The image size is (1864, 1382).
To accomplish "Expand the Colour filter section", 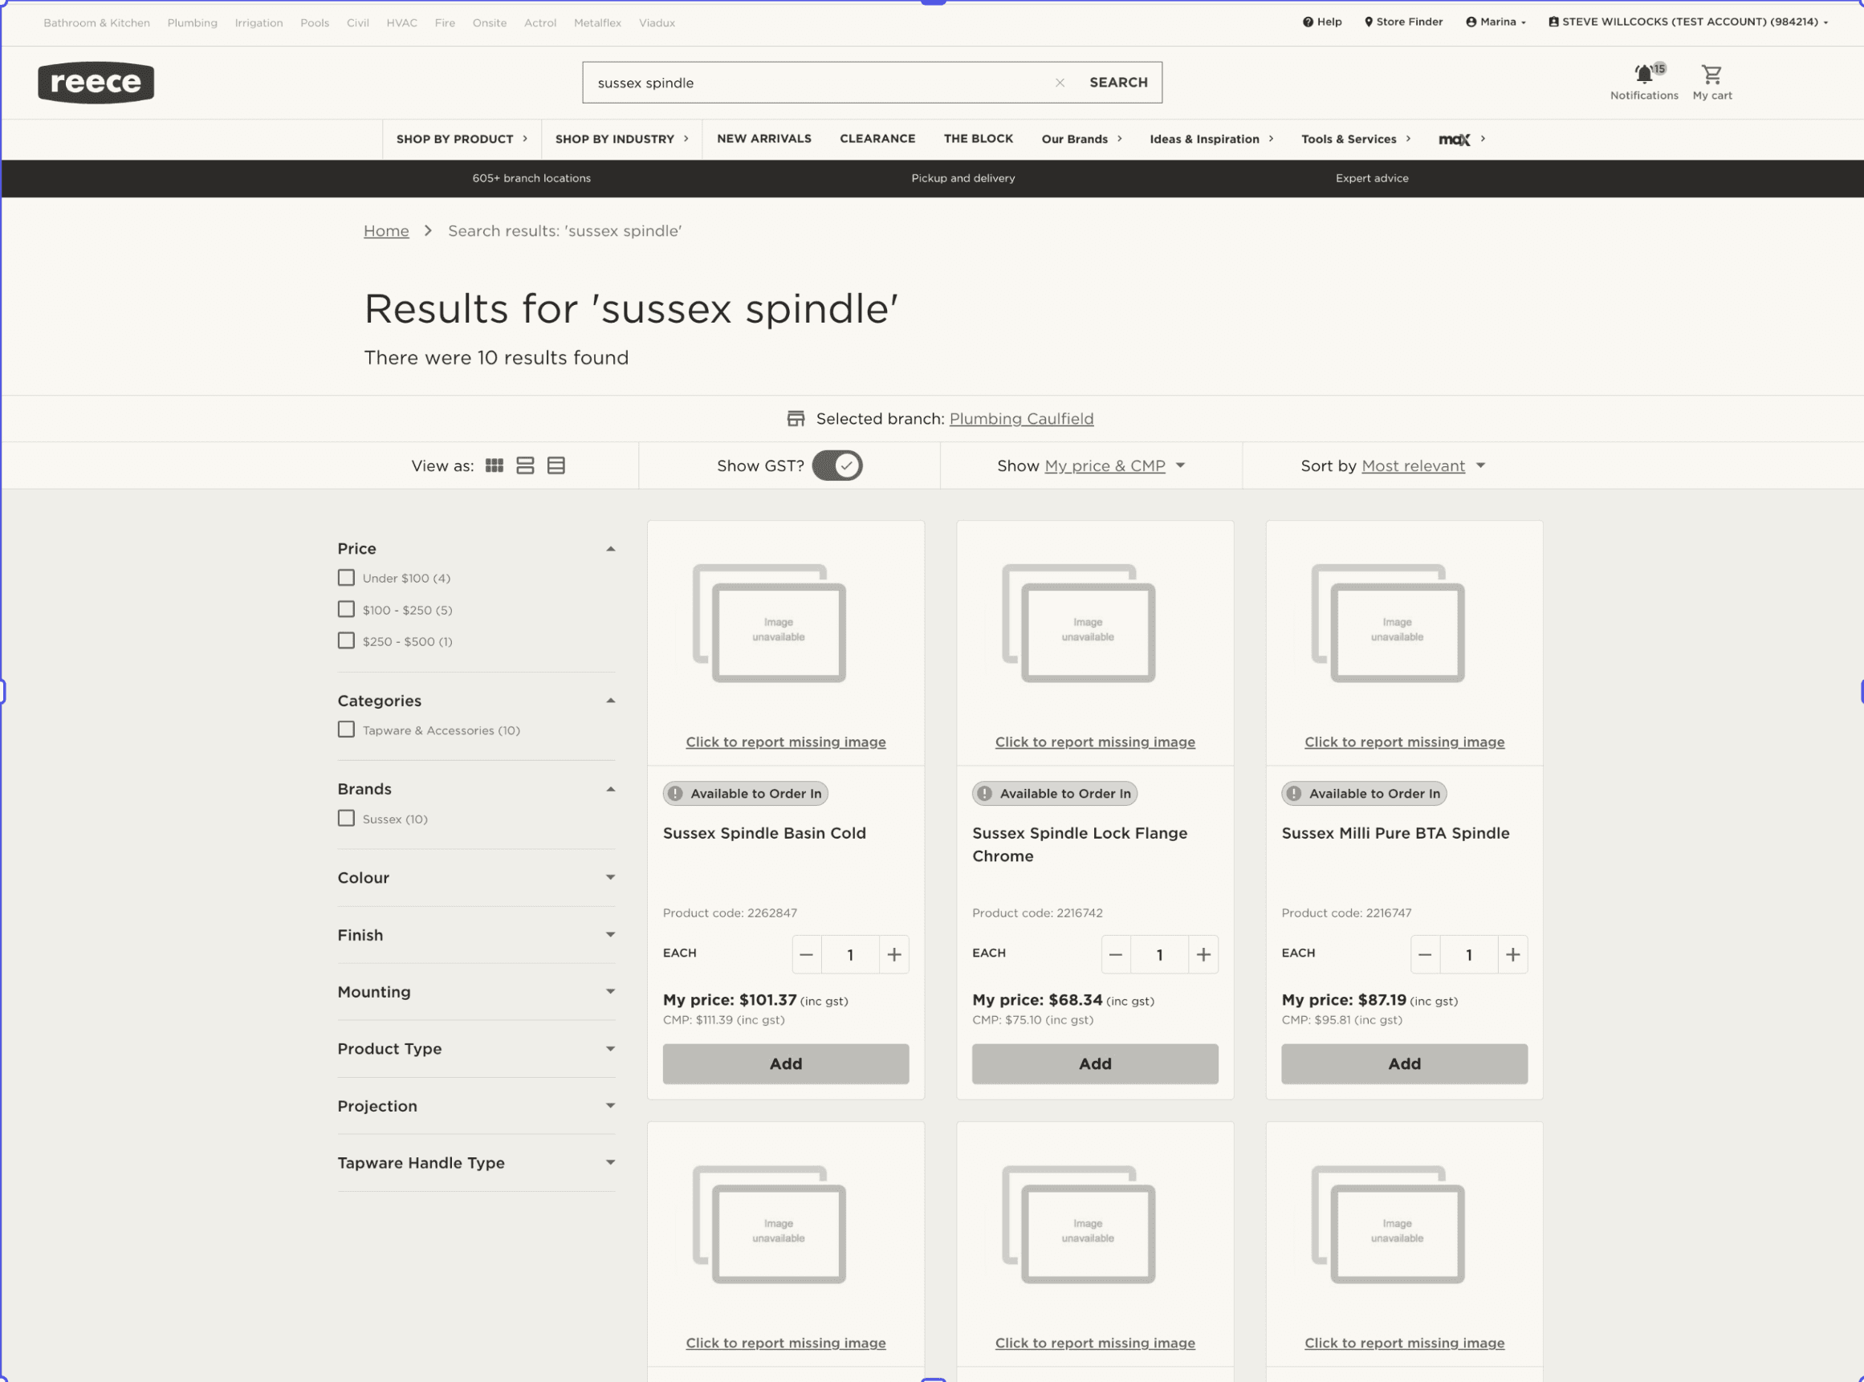I will (x=476, y=877).
